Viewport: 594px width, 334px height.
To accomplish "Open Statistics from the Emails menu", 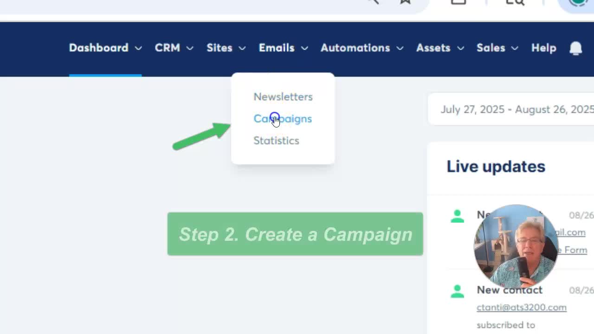I will point(276,141).
